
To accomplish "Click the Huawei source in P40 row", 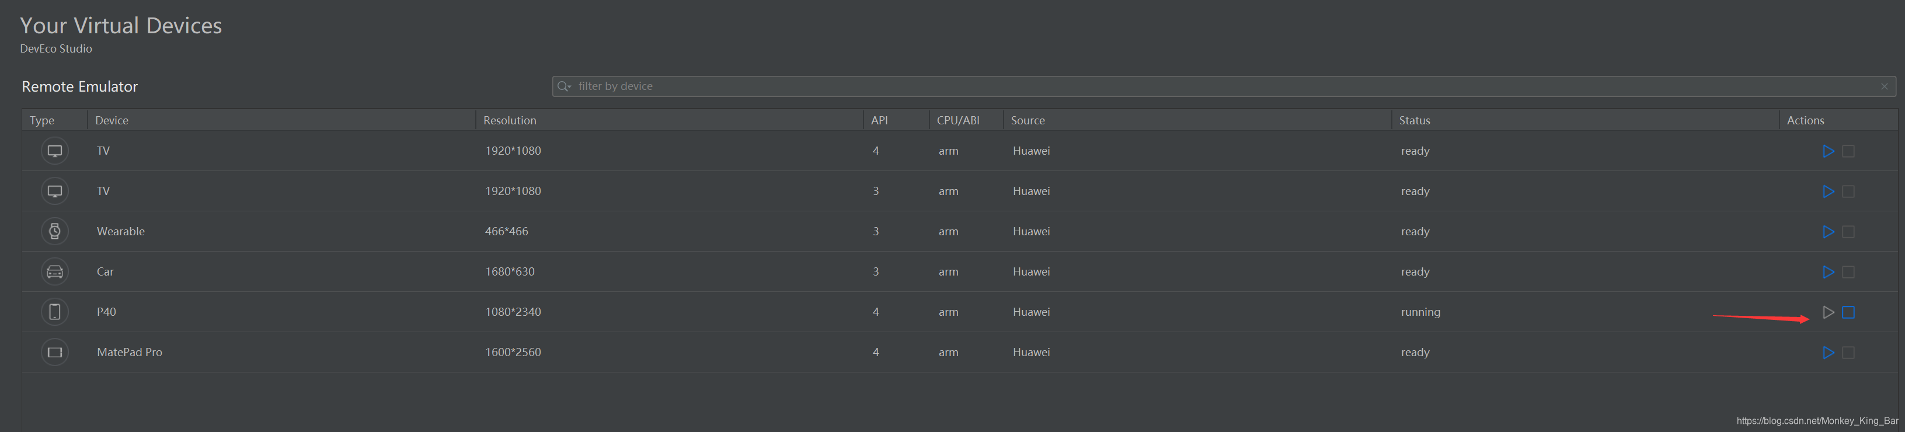I will pyautogui.click(x=1032, y=312).
